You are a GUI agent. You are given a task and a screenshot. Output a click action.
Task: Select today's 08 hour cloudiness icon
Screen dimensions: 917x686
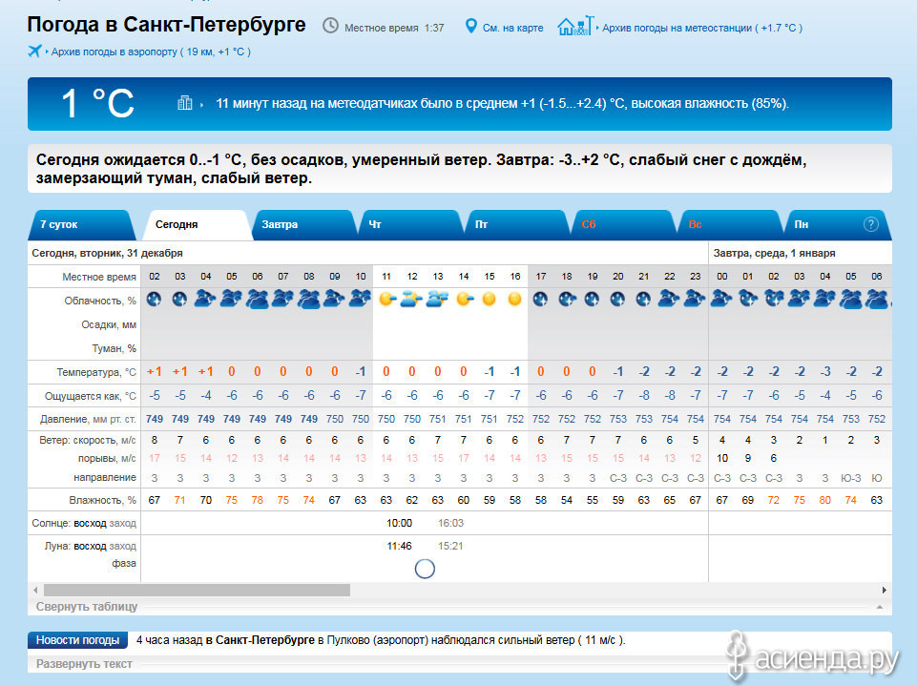[309, 300]
